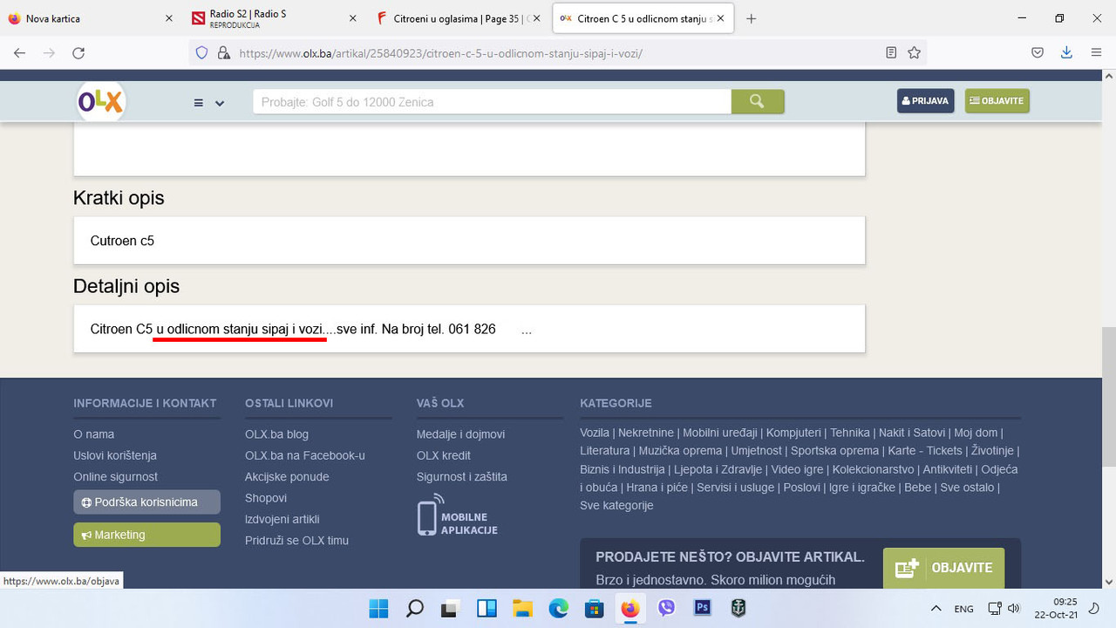Open the Medalje i dojmovi link
1116x628 pixels.
pos(460,434)
